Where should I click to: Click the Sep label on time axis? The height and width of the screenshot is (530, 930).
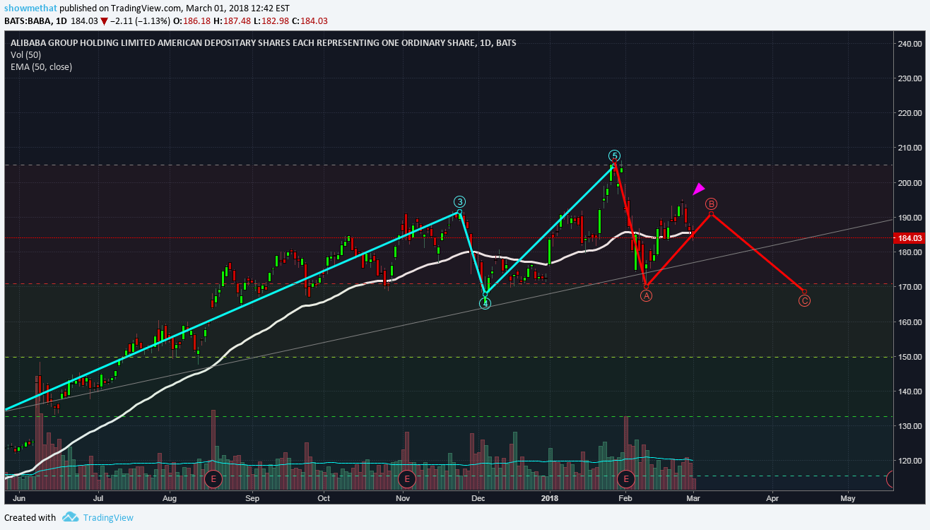[x=252, y=498]
